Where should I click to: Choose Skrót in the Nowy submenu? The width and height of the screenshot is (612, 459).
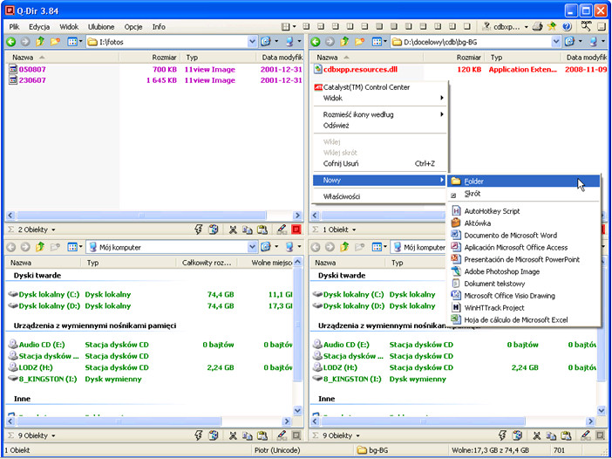click(524, 194)
